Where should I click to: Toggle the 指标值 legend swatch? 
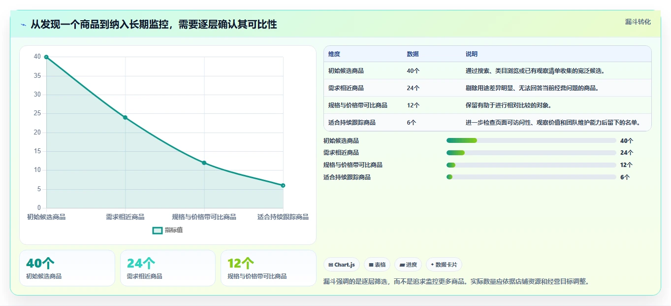[158, 230]
